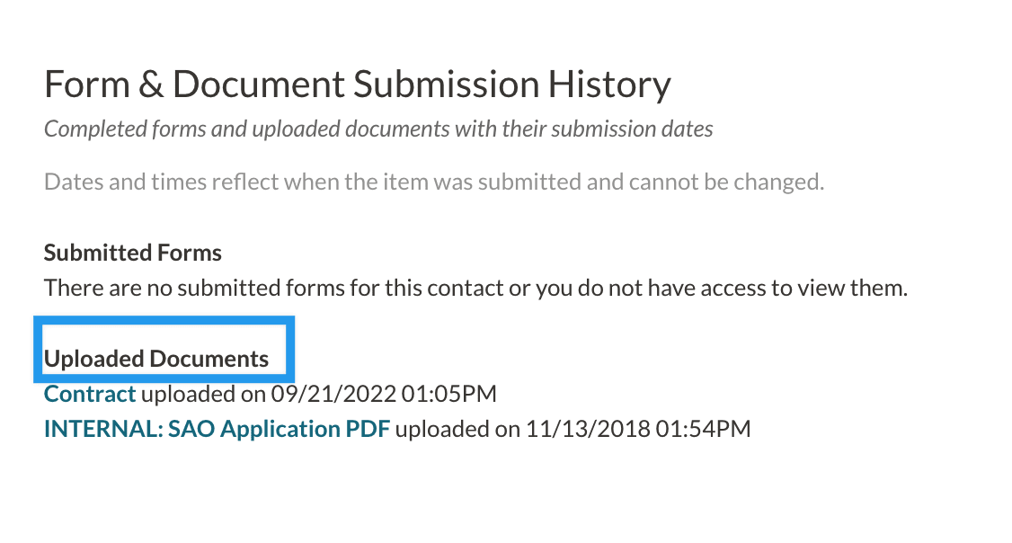Click the Submitted Forms heading
Image resolution: width=1012 pixels, height=543 pixels.
(133, 253)
